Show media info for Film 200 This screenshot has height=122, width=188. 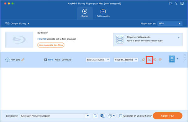point(155,59)
